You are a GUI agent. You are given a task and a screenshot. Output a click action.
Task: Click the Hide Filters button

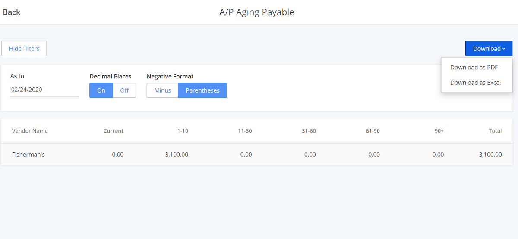24,49
